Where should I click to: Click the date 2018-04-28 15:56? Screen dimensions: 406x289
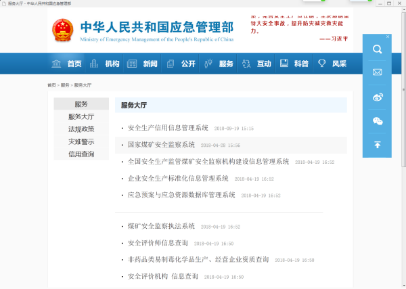point(221,146)
